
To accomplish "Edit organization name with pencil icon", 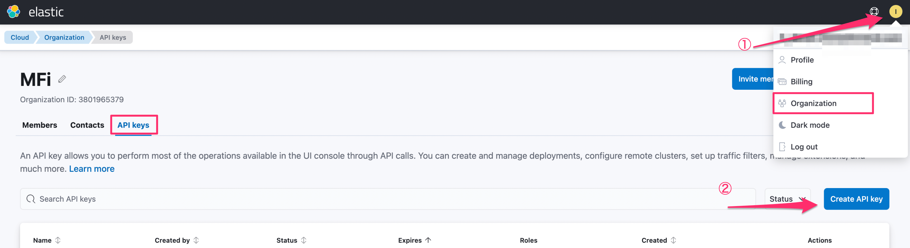I will (62, 79).
